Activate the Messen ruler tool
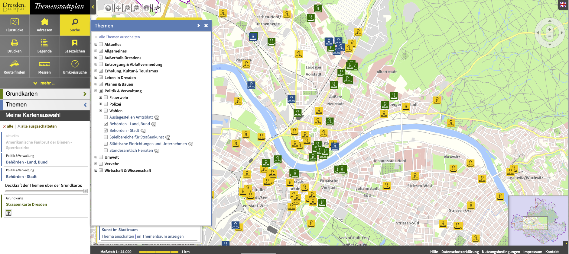This screenshot has height=254, width=569. point(44,67)
